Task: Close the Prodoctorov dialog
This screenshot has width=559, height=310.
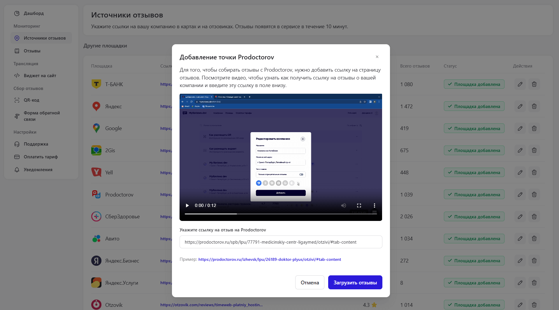Action: point(377,57)
